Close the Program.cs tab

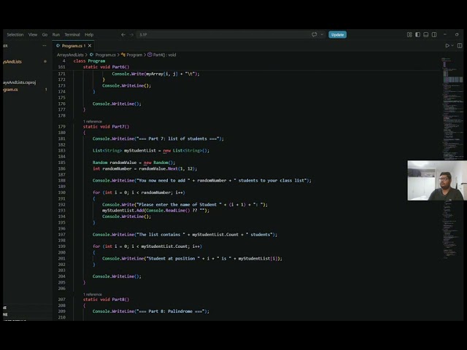pos(90,45)
